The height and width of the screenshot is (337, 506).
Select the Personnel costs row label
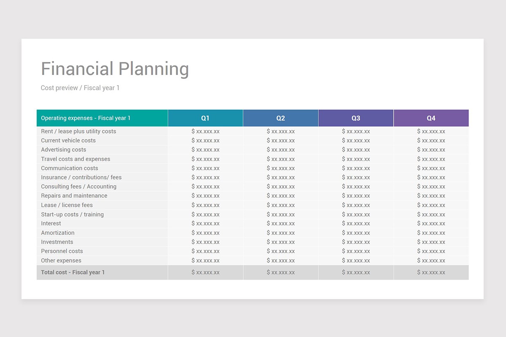[62, 251]
